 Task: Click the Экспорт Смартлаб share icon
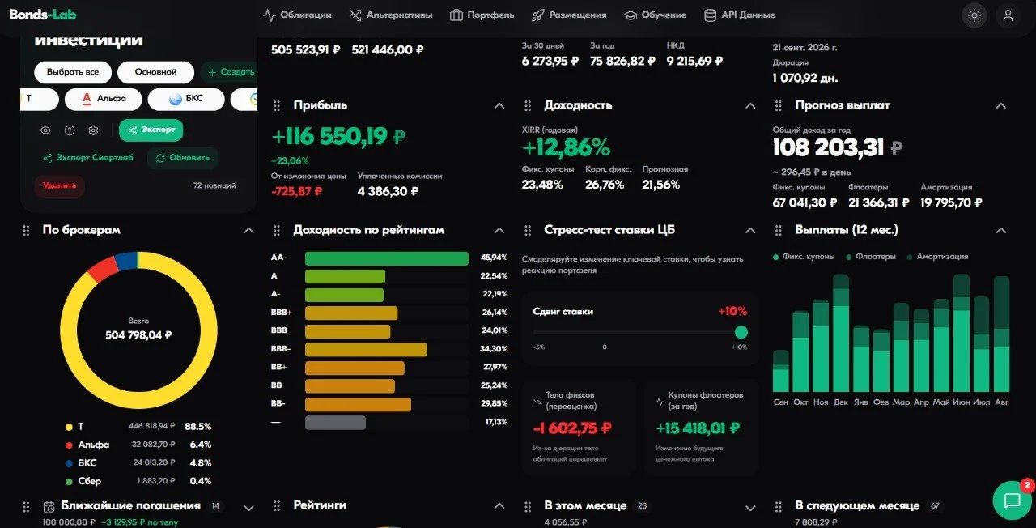point(48,158)
